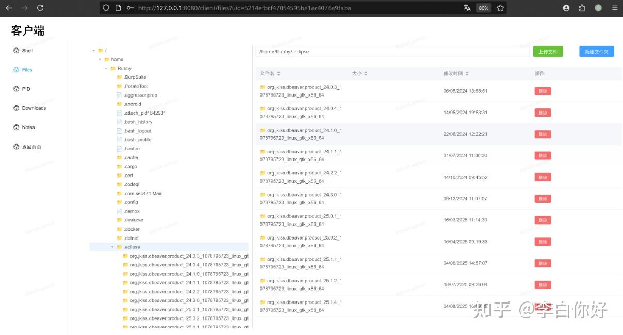Select dbeaver.product_24.0.3 node in the tree
This screenshot has height=335, width=623.
(189, 256)
